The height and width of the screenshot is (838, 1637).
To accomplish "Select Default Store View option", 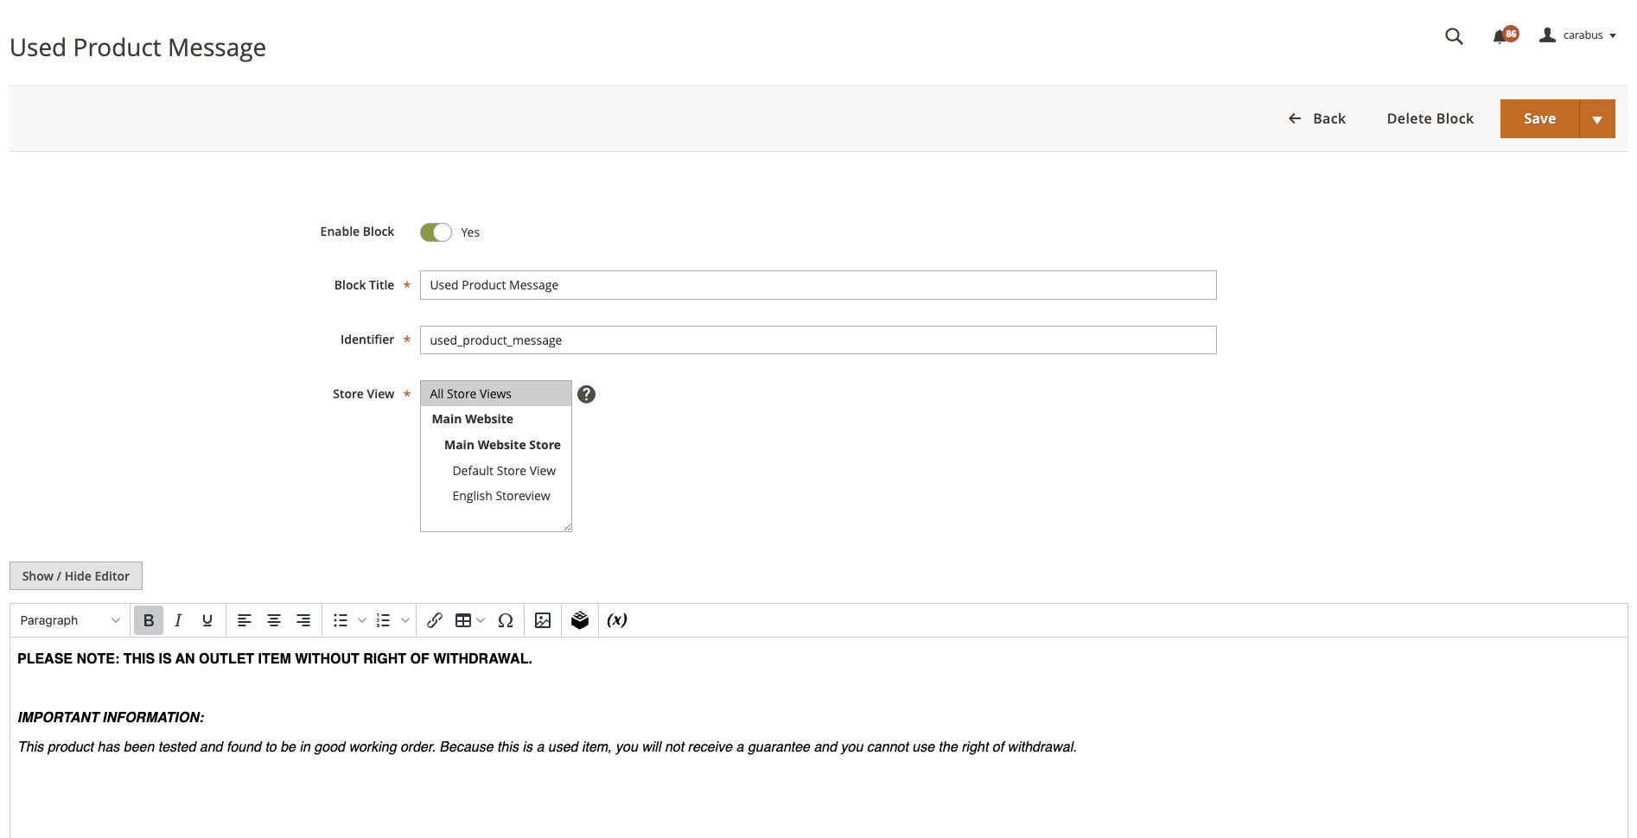I will point(504,471).
